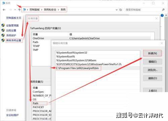
Task: Click 新建(N) button
Action: 153,53
